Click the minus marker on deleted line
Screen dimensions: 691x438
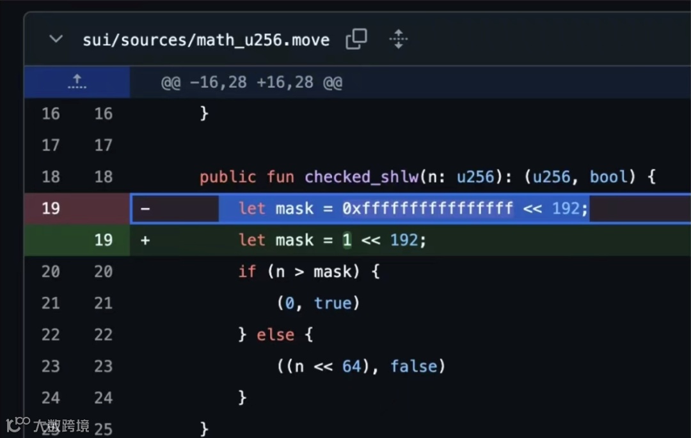click(x=145, y=208)
